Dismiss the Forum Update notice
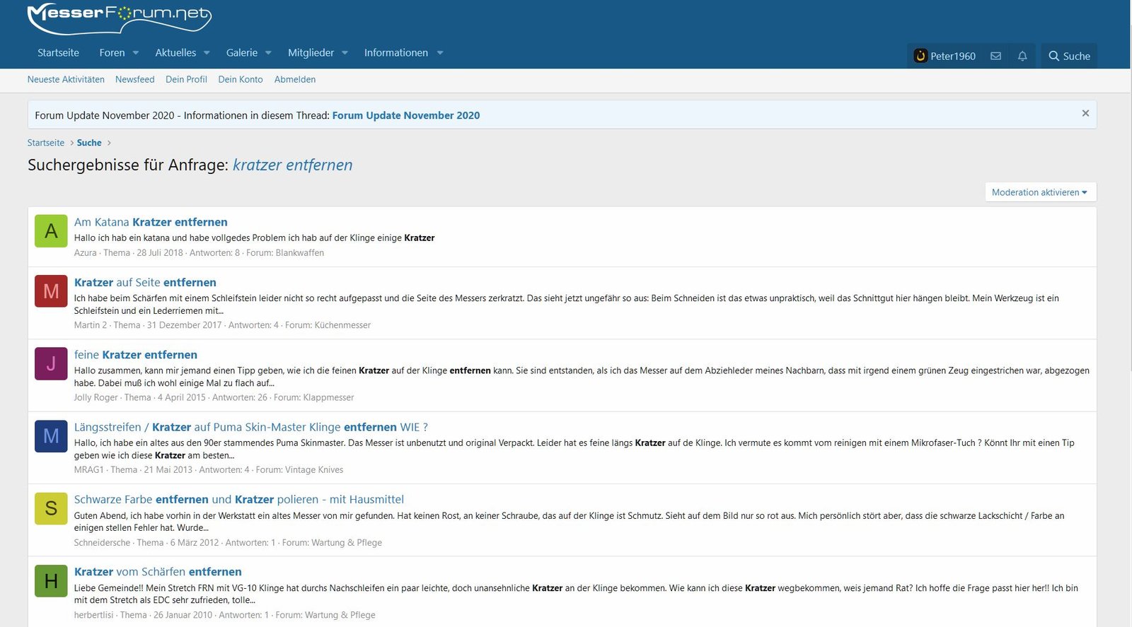This screenshot has height=627, width=1132. click(x=1085, y=113)
